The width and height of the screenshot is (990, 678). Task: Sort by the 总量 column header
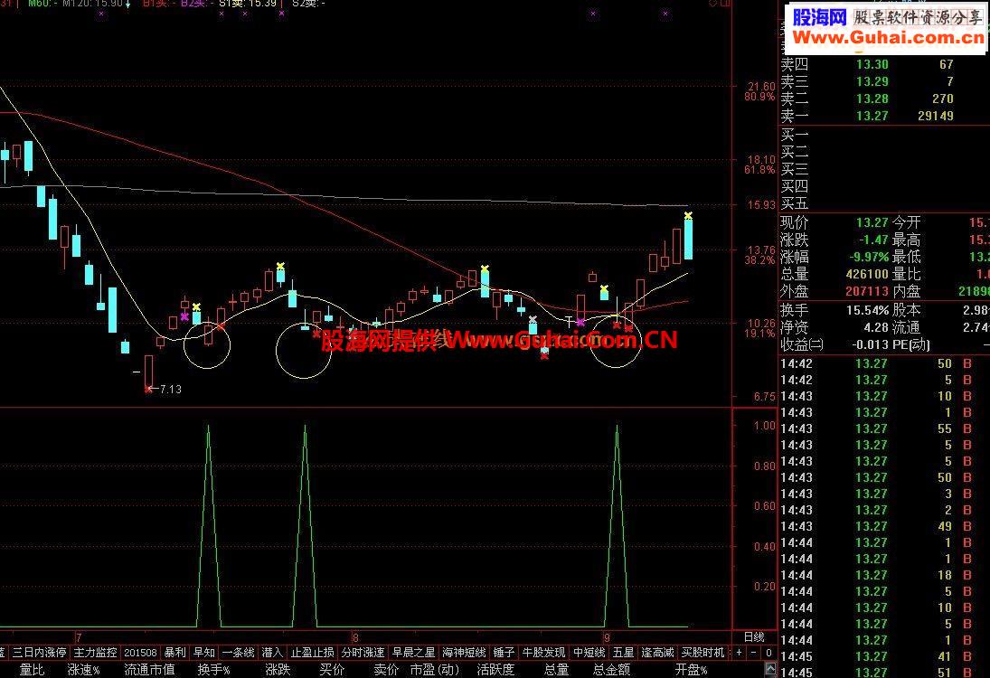[556, 669]
